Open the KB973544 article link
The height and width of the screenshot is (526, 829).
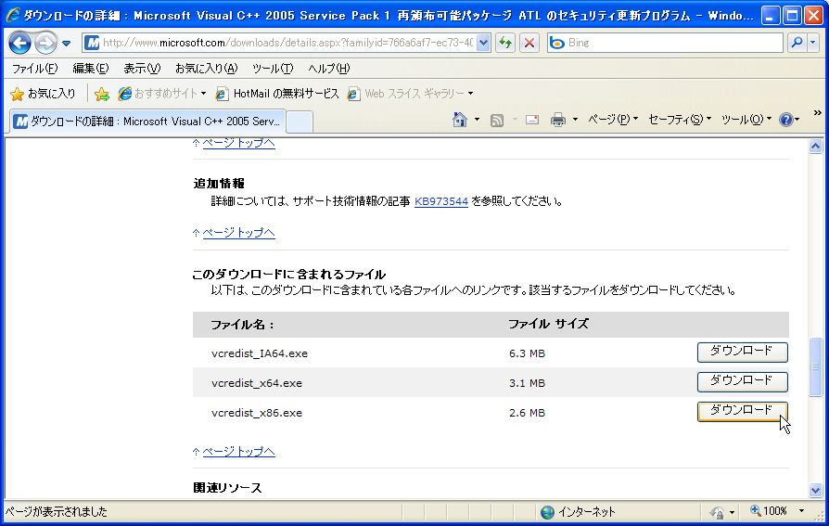(441, 201)
